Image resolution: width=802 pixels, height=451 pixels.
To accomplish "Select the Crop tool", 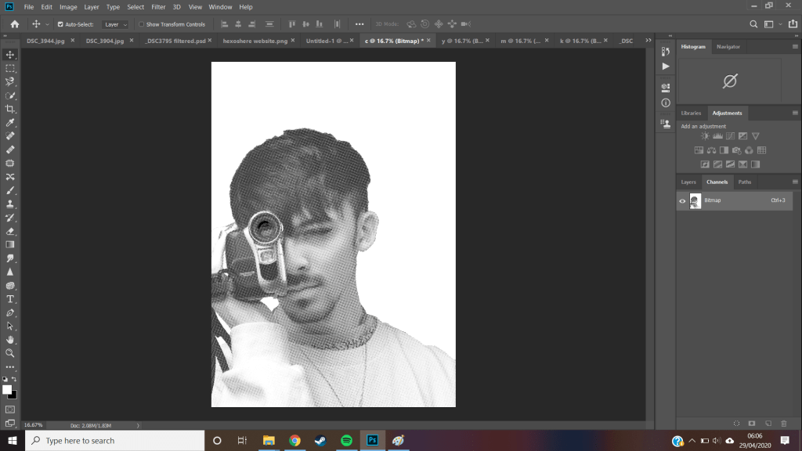I will pyautogui.click(x=10, y=109).
